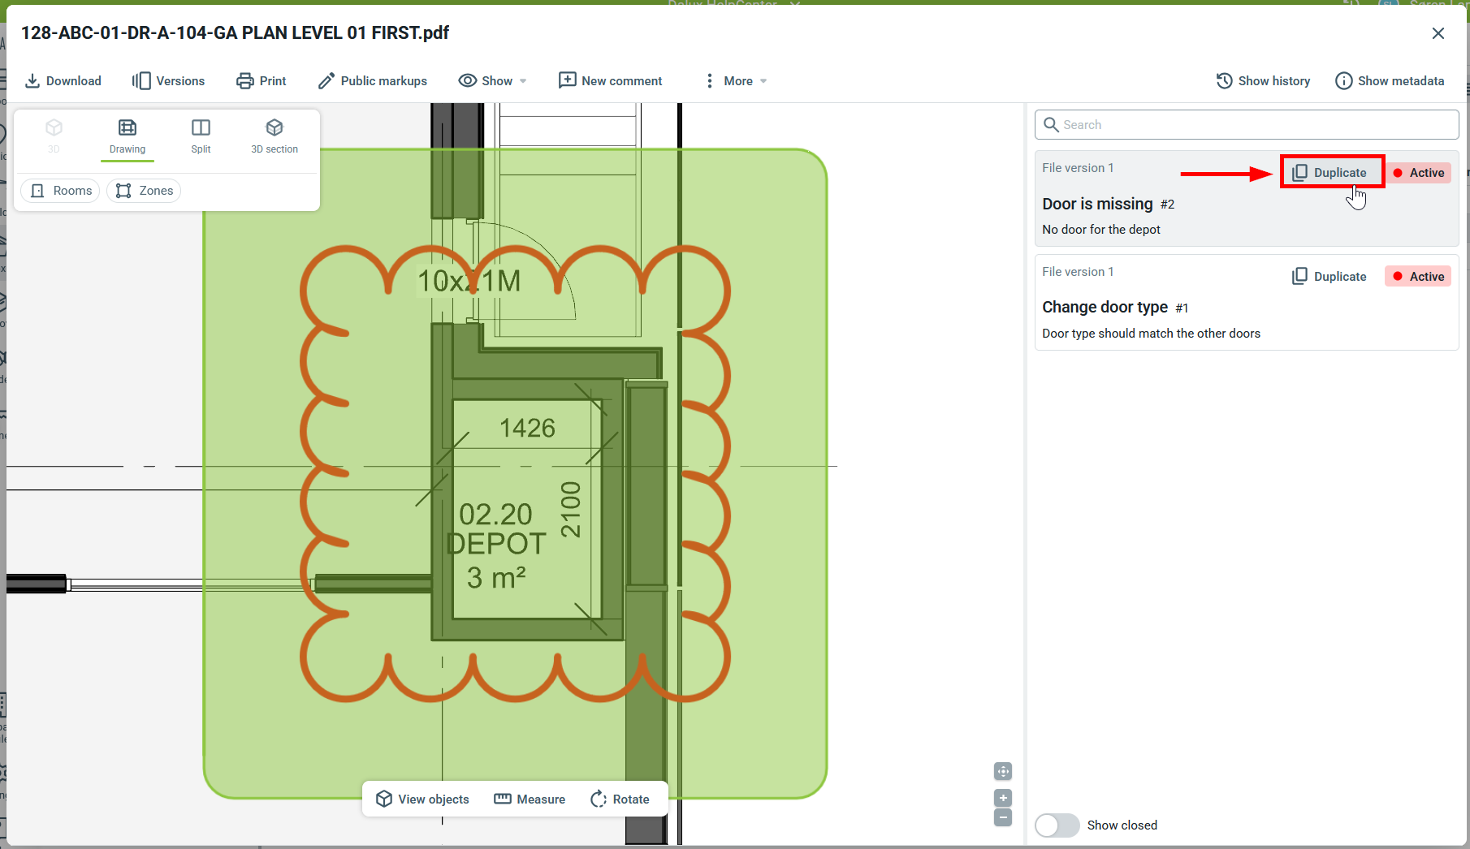Switch to the Split view tab
Image resolution: width=1470 pixels, height=849 pixels.
pyautogui.click(x=201, y=136)
